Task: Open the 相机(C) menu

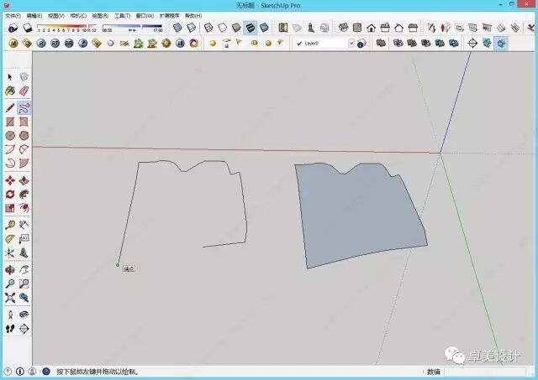Action: coord(78,16)
